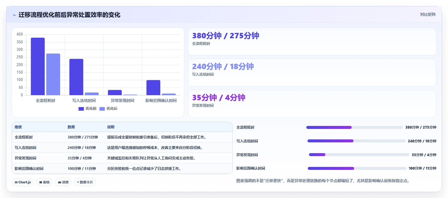Screen dimensions: 448x198
Task: Click the 数据 table column header
Action: click(x=71, y=127)
